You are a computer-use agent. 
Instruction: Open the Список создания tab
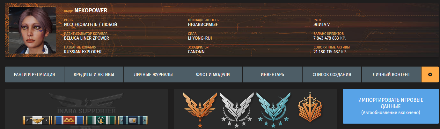click(332, 74)
